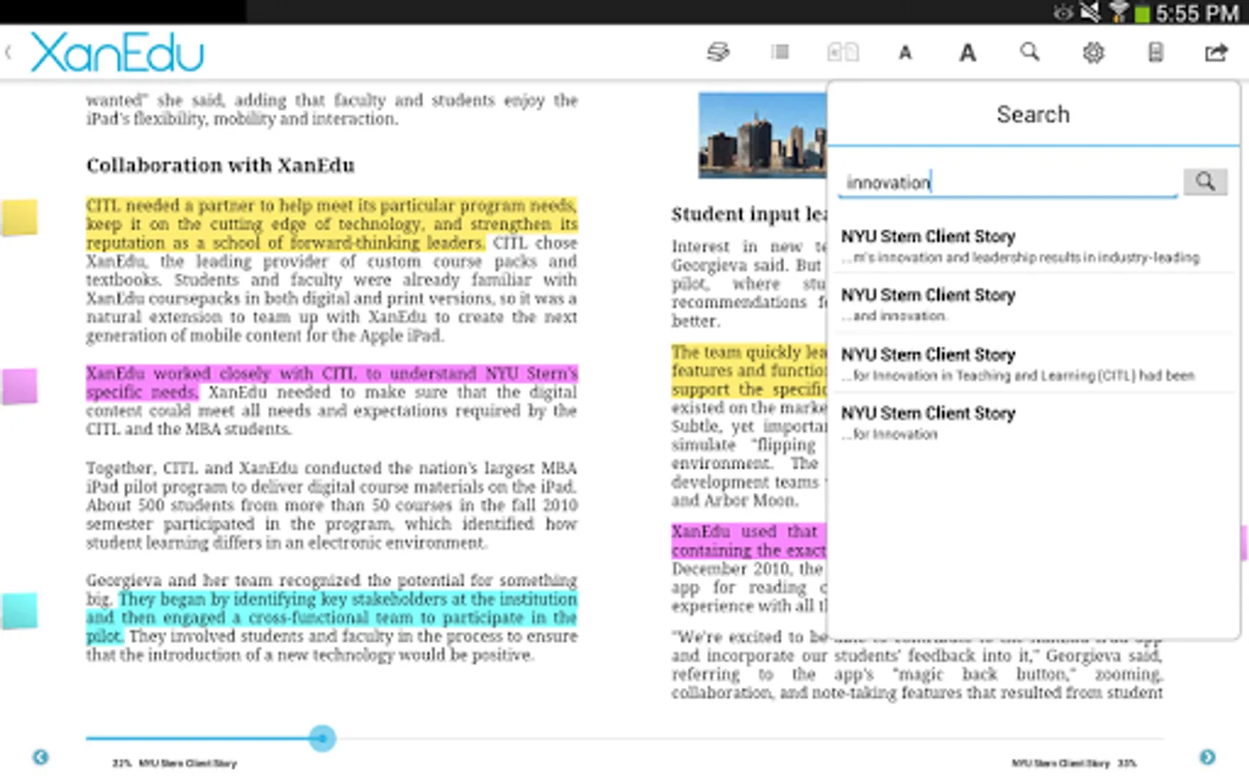This screenshot has height=781, width=1249.
Task: Decrease font size with the small A
Action: [x=905, y=54]
